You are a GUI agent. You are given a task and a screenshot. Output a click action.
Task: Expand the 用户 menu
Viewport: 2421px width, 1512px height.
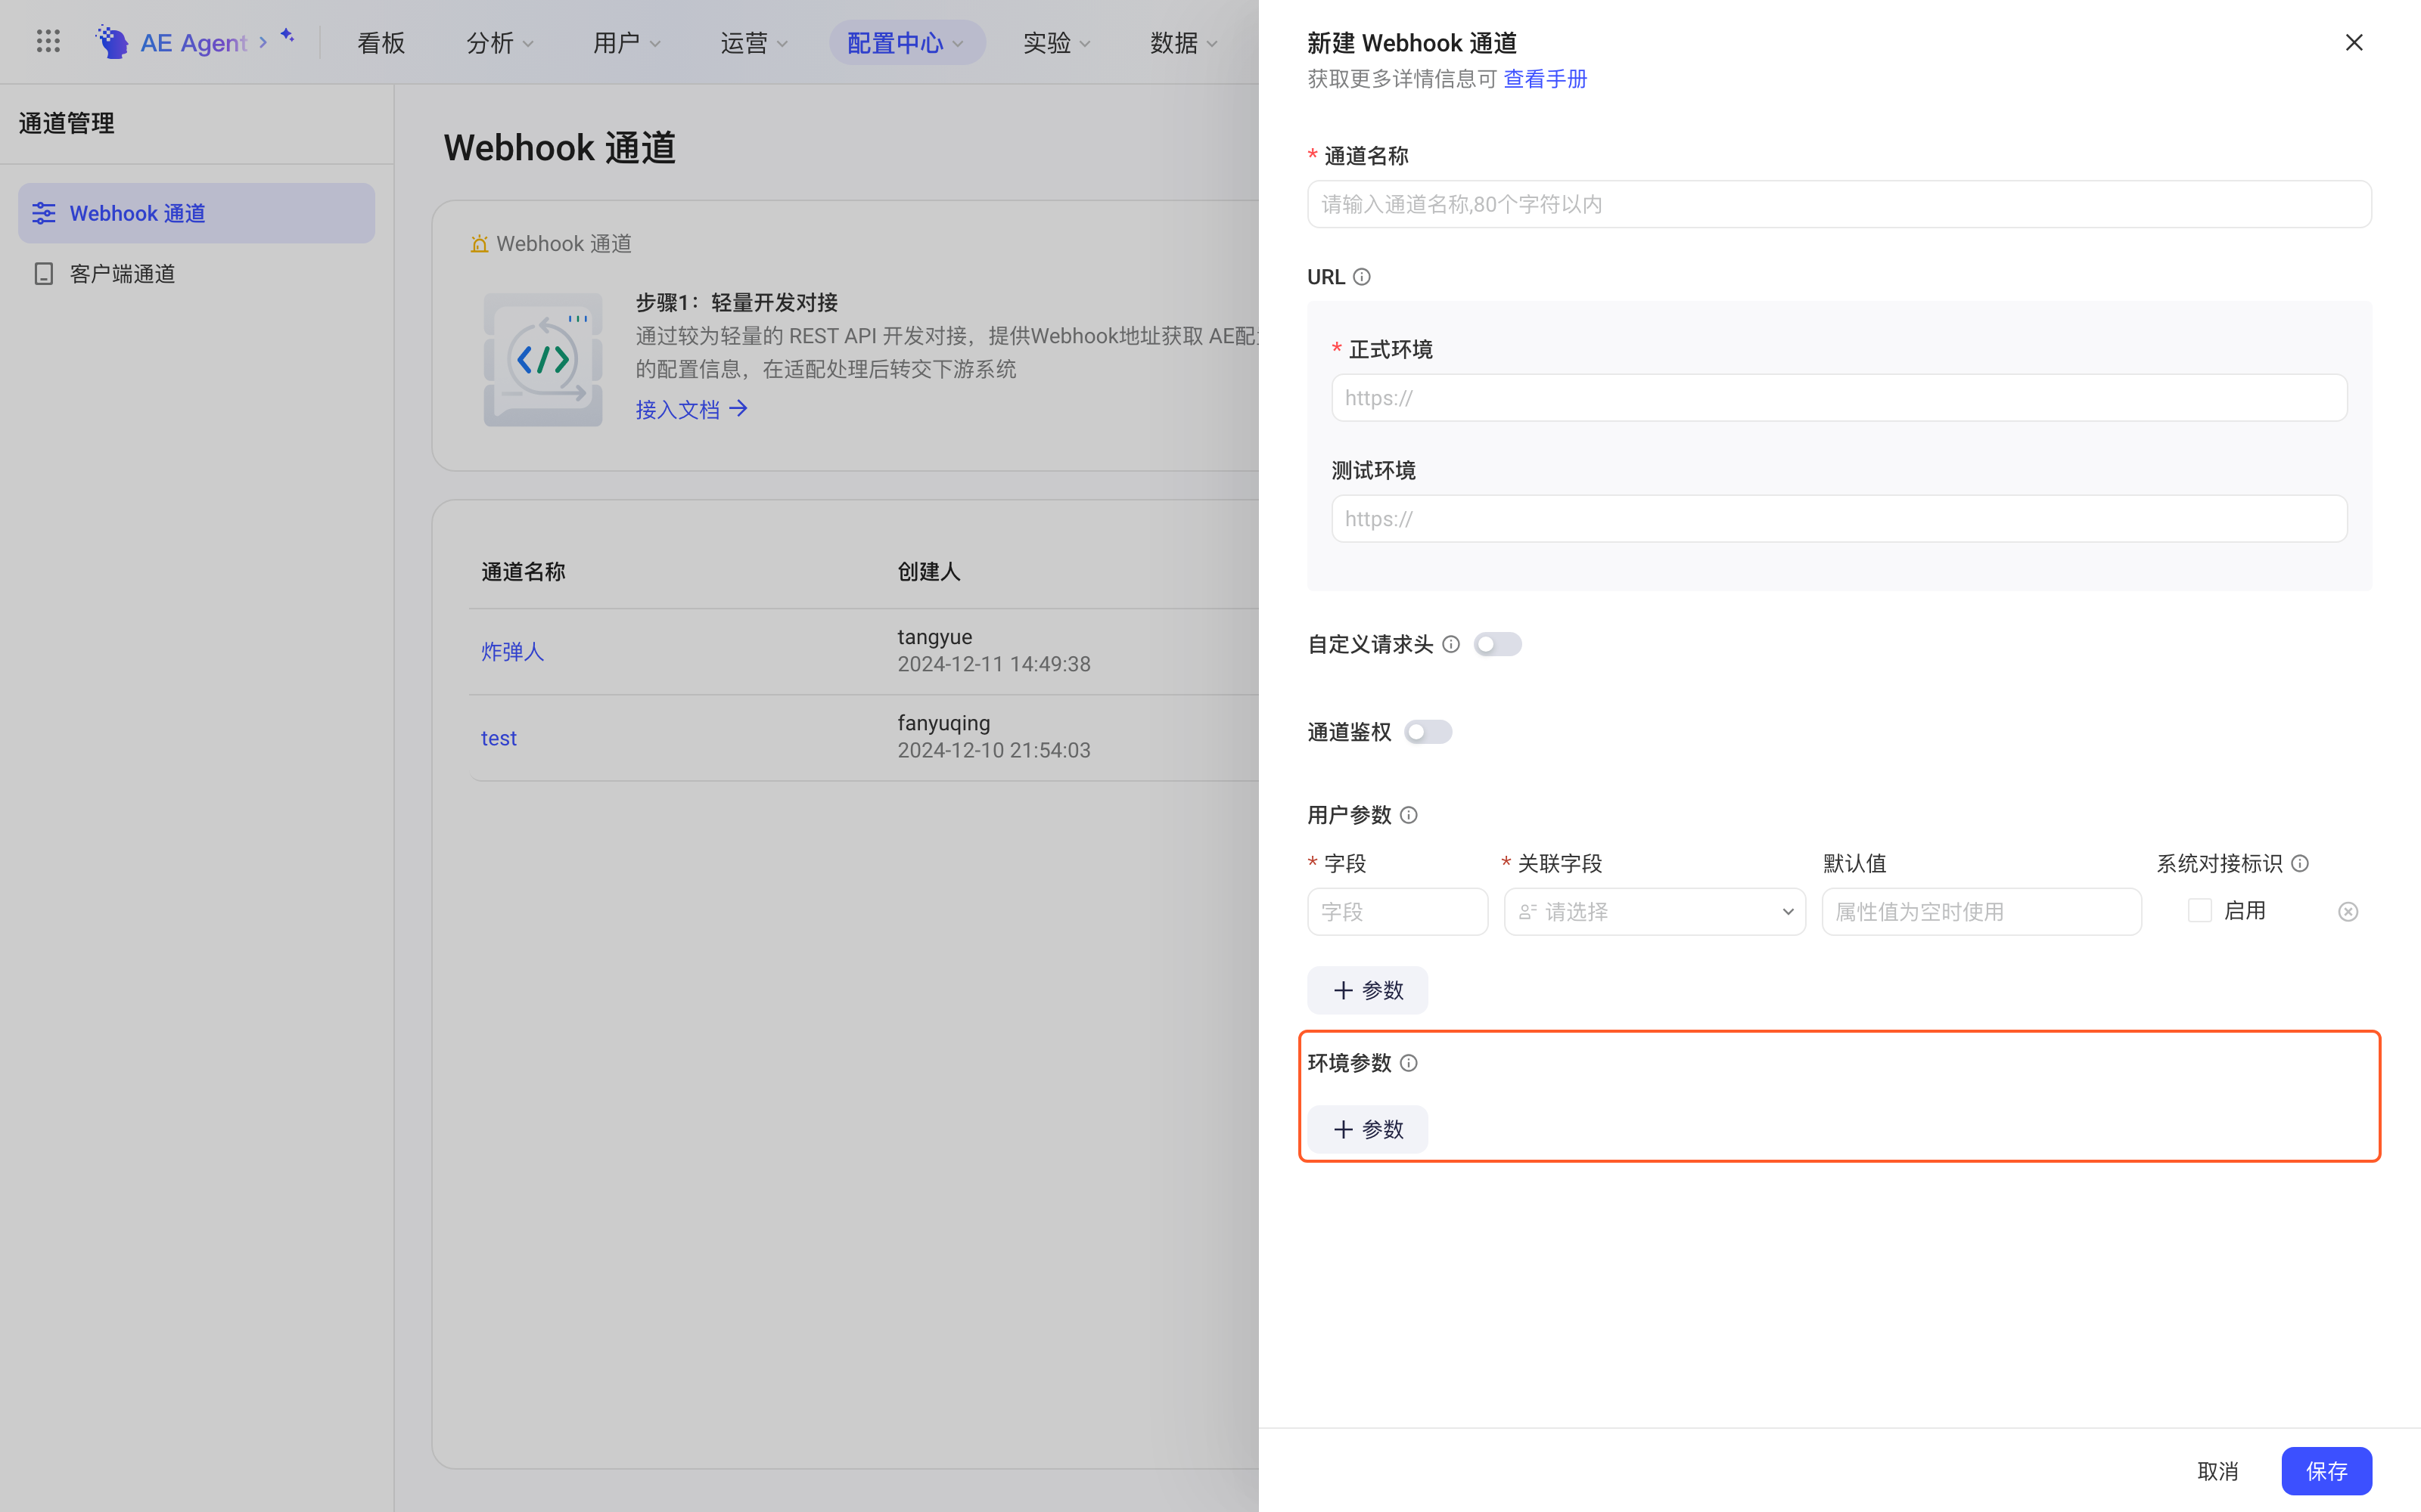pos(626,43)
